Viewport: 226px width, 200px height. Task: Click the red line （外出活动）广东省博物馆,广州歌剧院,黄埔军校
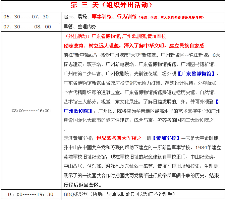(x=115, y=36)
